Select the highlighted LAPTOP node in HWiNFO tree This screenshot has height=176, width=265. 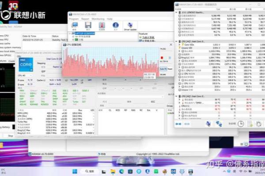click(85, 33)
